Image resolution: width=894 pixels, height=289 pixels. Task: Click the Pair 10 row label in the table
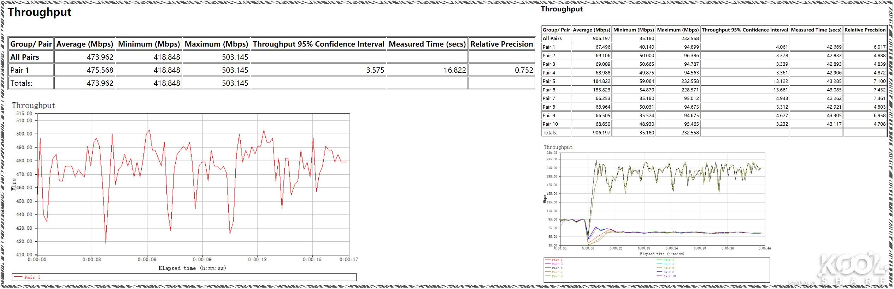click(x=550, y=124)
